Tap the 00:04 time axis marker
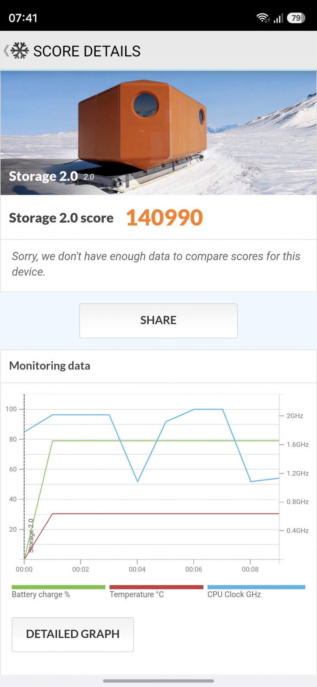Image resolution: width=317 pixels, height=687 pixels. coord(137,569)
